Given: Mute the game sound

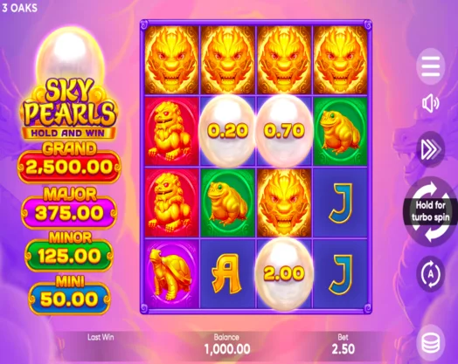Looking at the screenshot, I should tap(431, 103).
